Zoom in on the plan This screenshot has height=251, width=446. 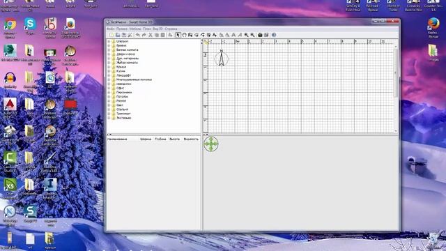point(246,35)
